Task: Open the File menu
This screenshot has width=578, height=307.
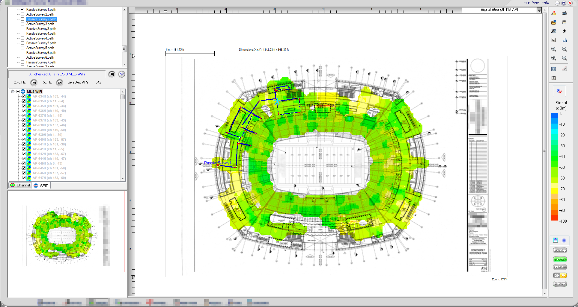Action: 526,2
